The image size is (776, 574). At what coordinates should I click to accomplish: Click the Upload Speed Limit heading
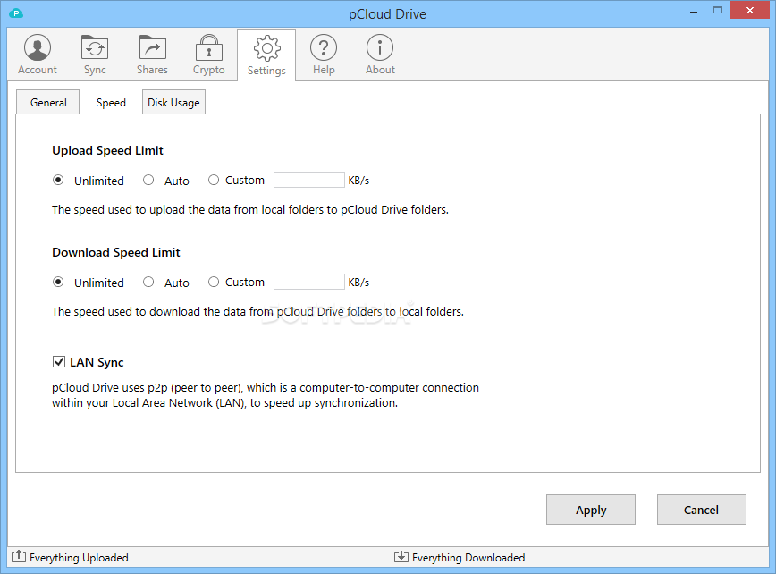[x=107, y=150]
